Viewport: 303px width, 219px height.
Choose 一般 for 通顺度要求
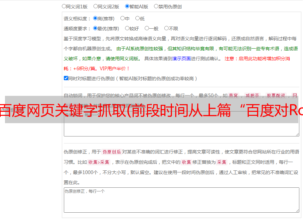click(147, 28)
